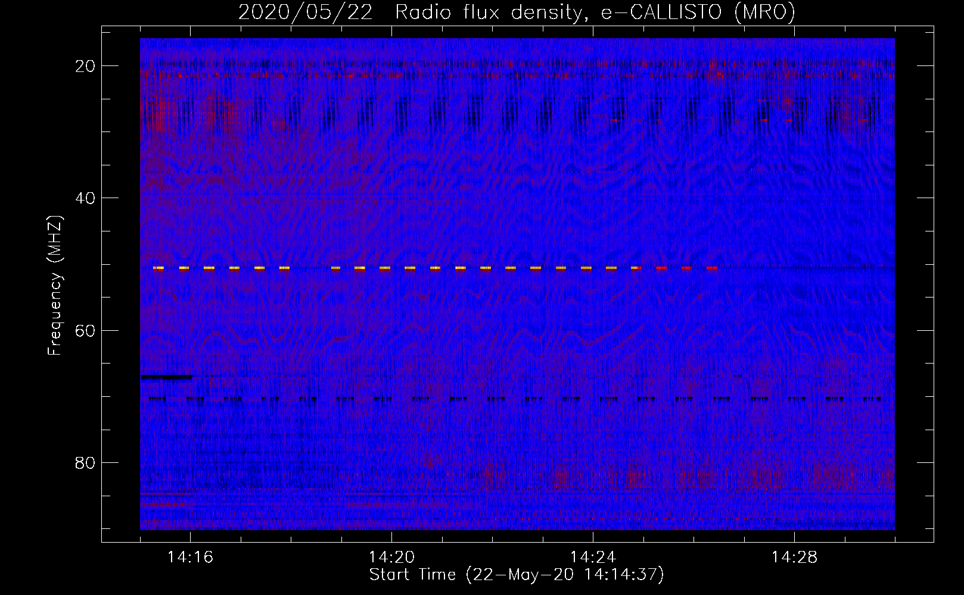
Task: Click the "Frequency (MHZ)" y-axis label
Action: point(55,286)
